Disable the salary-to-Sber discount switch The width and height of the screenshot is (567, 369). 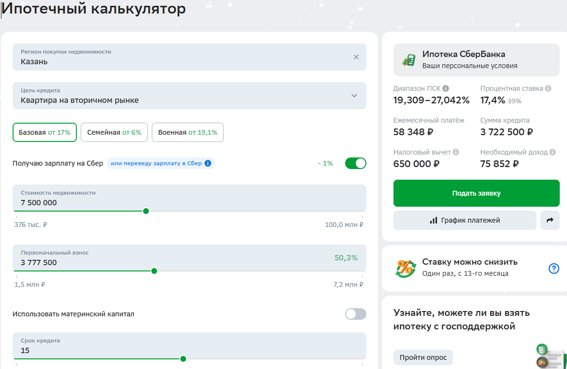point(355,163)
